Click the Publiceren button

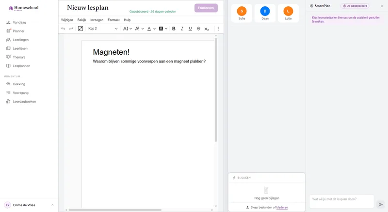pos(206,8)
